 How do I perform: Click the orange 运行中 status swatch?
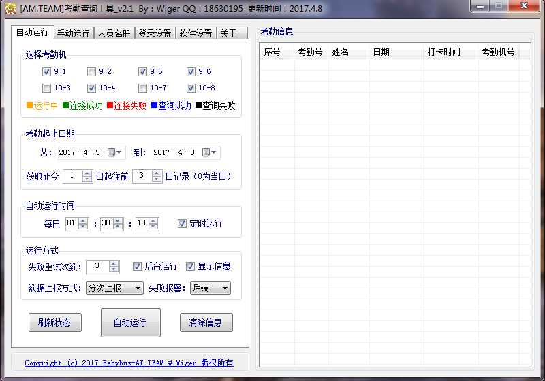pyautogui.click(x=29, y=105)
